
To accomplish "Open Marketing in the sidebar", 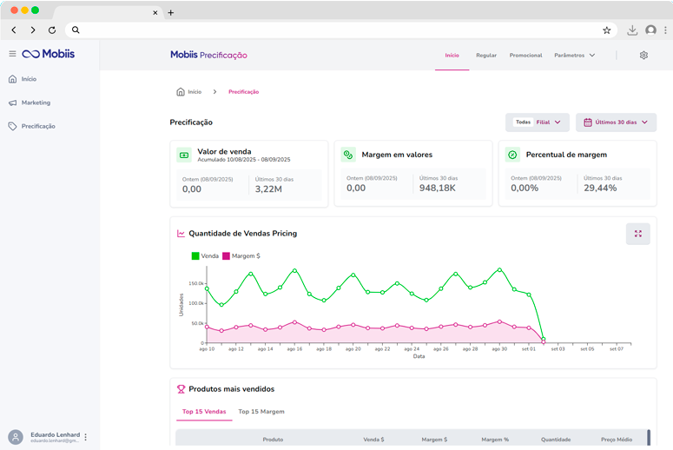I will click(36, 103).
